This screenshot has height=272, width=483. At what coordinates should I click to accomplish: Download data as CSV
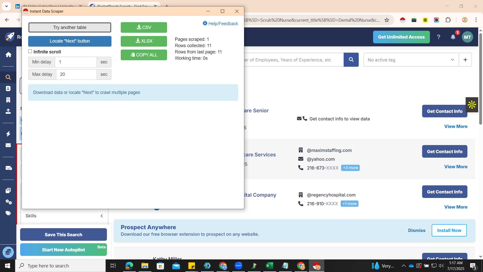[144, 27]
